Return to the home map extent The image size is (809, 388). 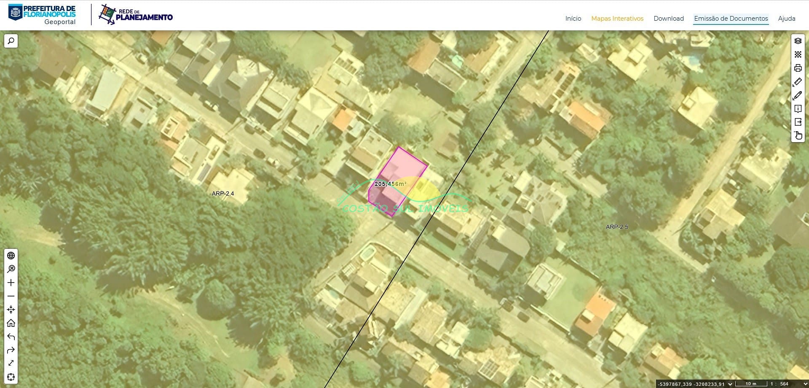click(11, 323)
